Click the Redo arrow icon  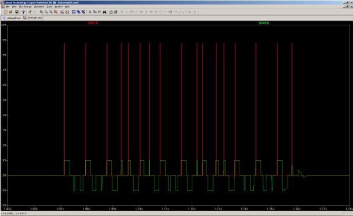pyautogui.click(x=175, y=12)
